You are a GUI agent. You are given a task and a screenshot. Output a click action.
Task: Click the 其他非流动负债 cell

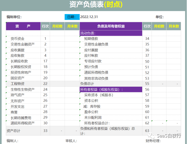(111, 78)
